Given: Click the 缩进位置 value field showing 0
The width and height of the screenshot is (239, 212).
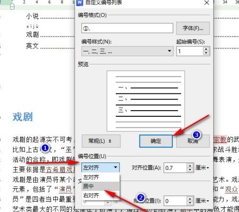Looking at the screenshot, I should [175, 201].
